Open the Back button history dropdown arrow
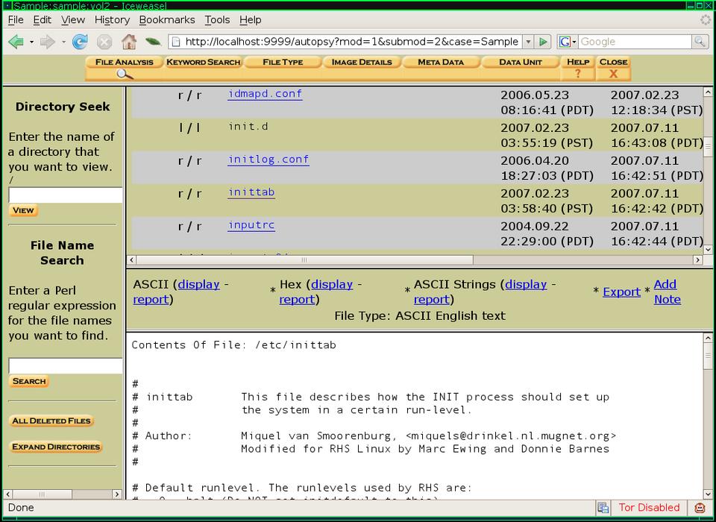Screen dimensions: 716x522 pos(31,42)
